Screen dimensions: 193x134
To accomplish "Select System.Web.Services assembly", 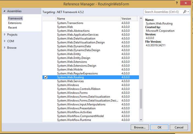I will tap(91, 81).
